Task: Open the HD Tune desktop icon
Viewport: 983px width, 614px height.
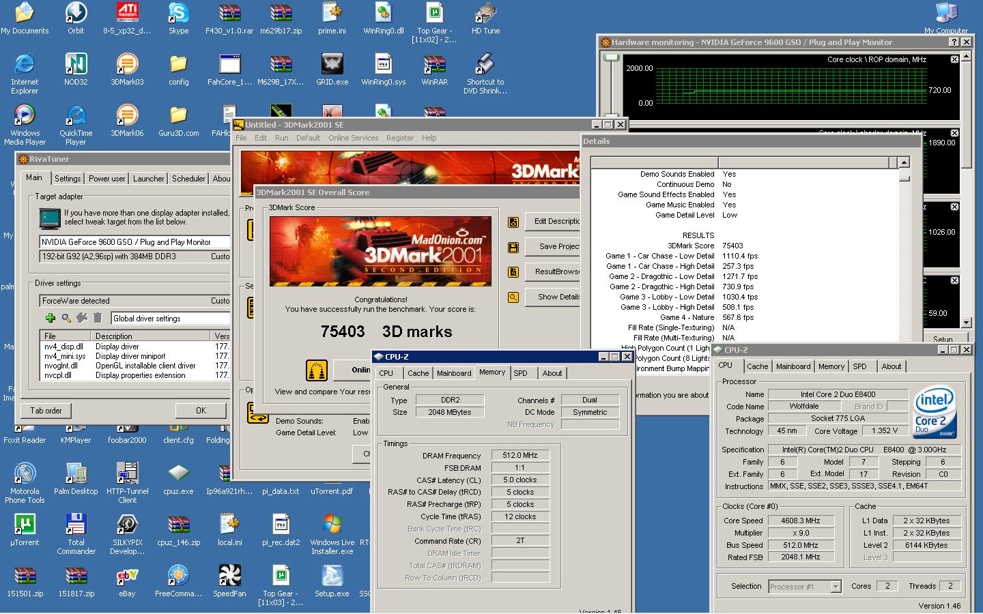Action: pos(485,14)
